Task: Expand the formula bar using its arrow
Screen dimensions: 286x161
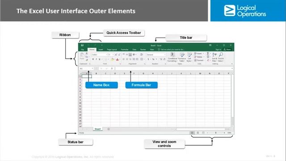Action: [232, 68]
